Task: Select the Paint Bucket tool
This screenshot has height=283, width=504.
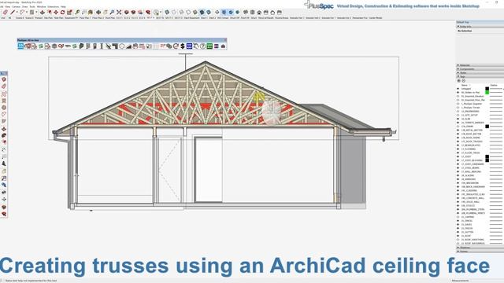Action: [x=91, y=13]
